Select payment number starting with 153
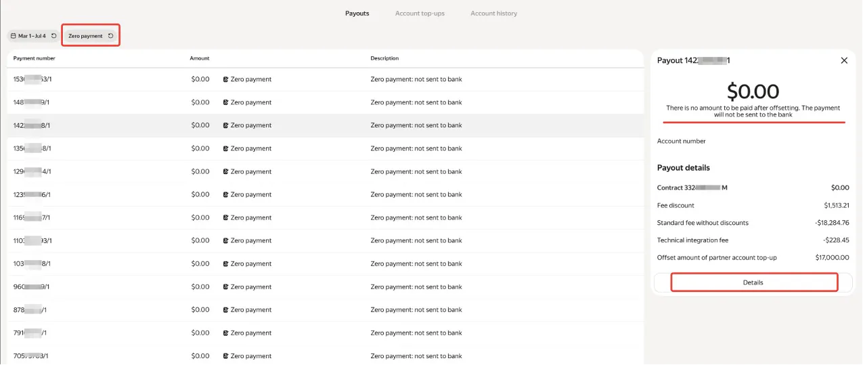 [32, 79]
